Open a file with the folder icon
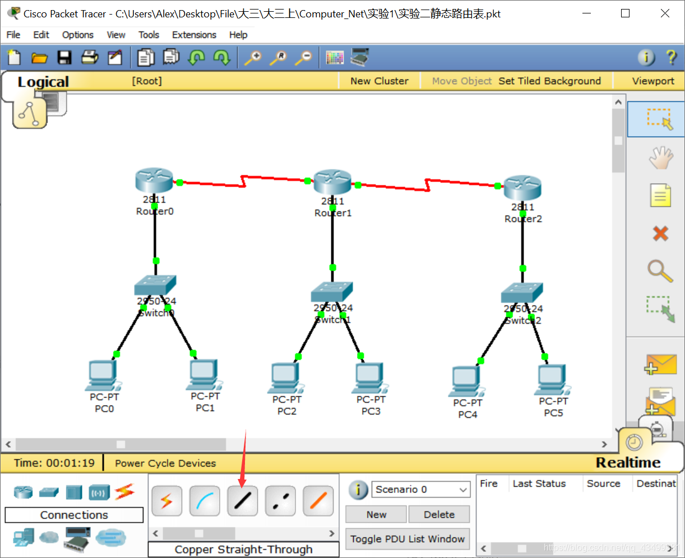 [x=39, y=57]
